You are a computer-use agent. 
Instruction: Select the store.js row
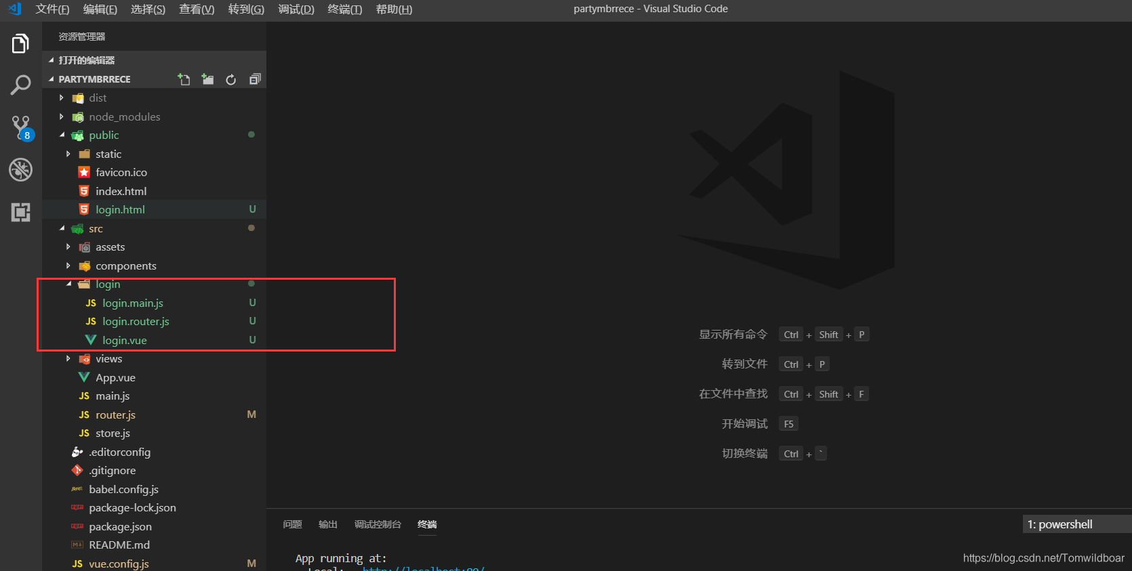pyautogui.click(x=155, y=433)
